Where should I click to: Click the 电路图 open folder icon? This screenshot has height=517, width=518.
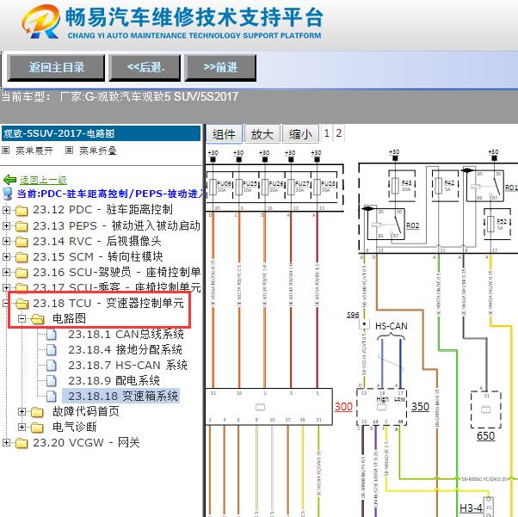pos(37,319)
